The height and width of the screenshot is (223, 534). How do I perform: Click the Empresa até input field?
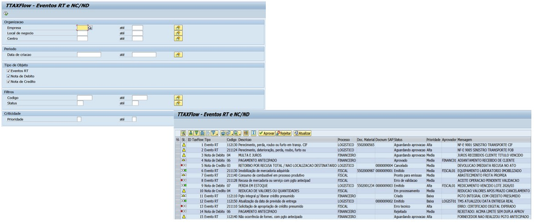[x=137, y=28]
